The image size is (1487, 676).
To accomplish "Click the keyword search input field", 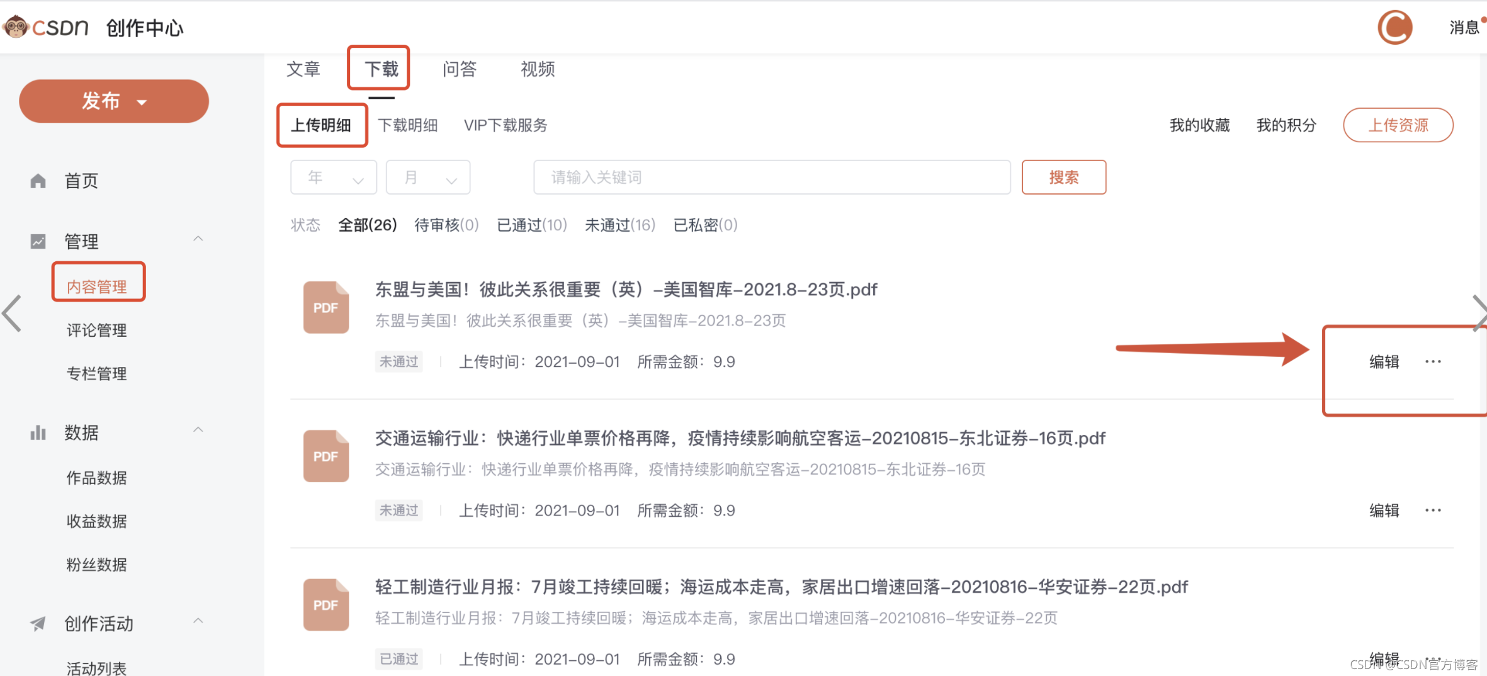I will (772, 177).
